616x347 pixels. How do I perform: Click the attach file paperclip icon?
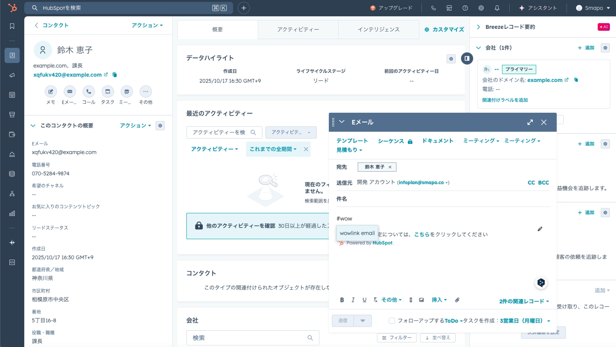click(457, 300)
